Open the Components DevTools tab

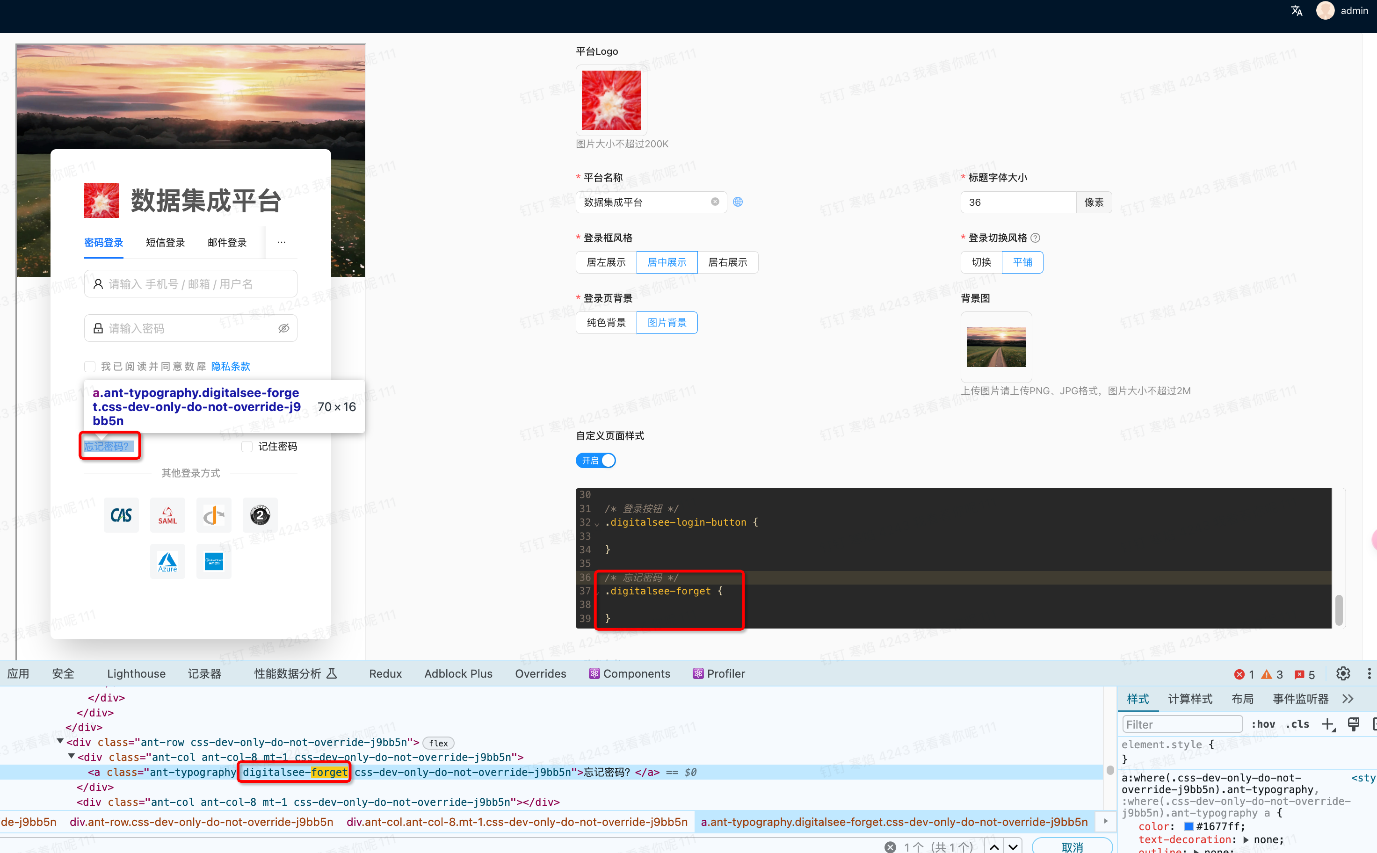point(630,673)
